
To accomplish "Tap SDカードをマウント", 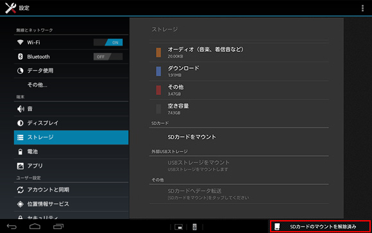I will 239,137.
